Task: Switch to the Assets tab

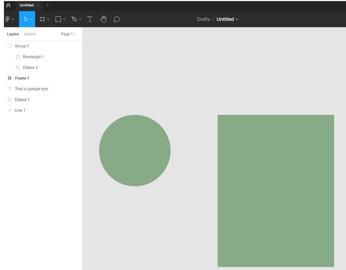Action: click(30, 34)
